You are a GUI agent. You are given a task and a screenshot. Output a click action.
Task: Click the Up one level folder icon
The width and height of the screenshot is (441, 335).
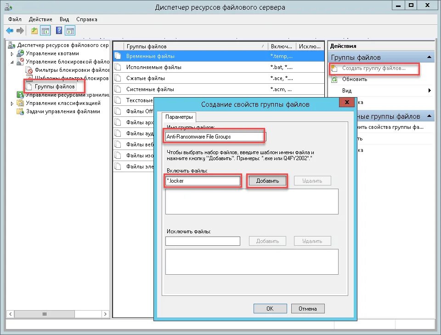34,30
